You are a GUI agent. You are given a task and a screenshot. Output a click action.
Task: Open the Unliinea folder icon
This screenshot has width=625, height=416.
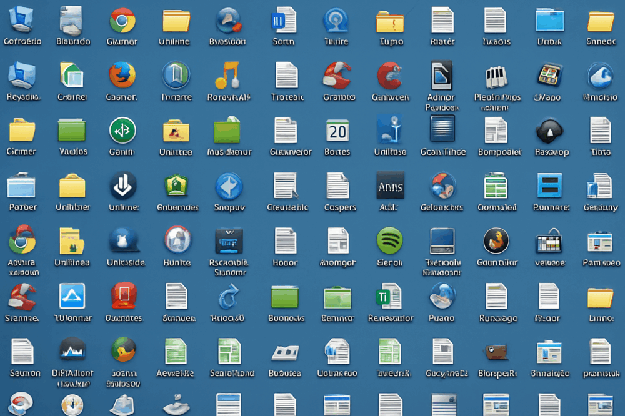coord(72,240)
